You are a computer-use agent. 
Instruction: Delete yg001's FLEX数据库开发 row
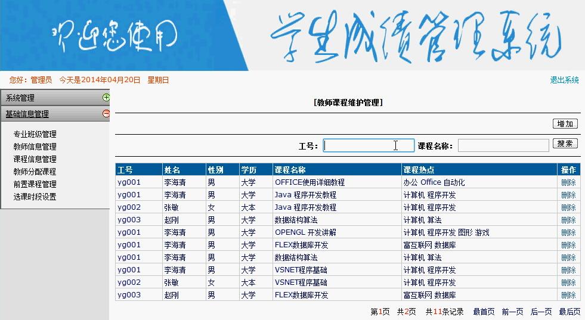(568, 245)
